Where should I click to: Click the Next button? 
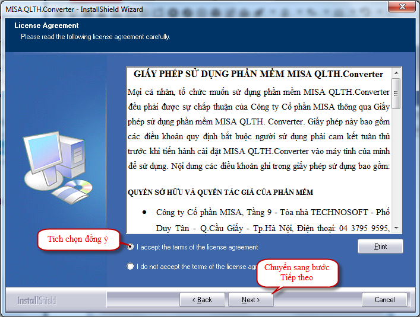251,300
